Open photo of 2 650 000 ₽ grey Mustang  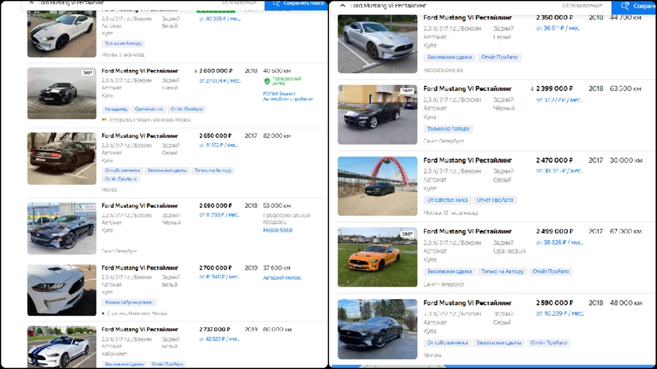click(62, 159)
